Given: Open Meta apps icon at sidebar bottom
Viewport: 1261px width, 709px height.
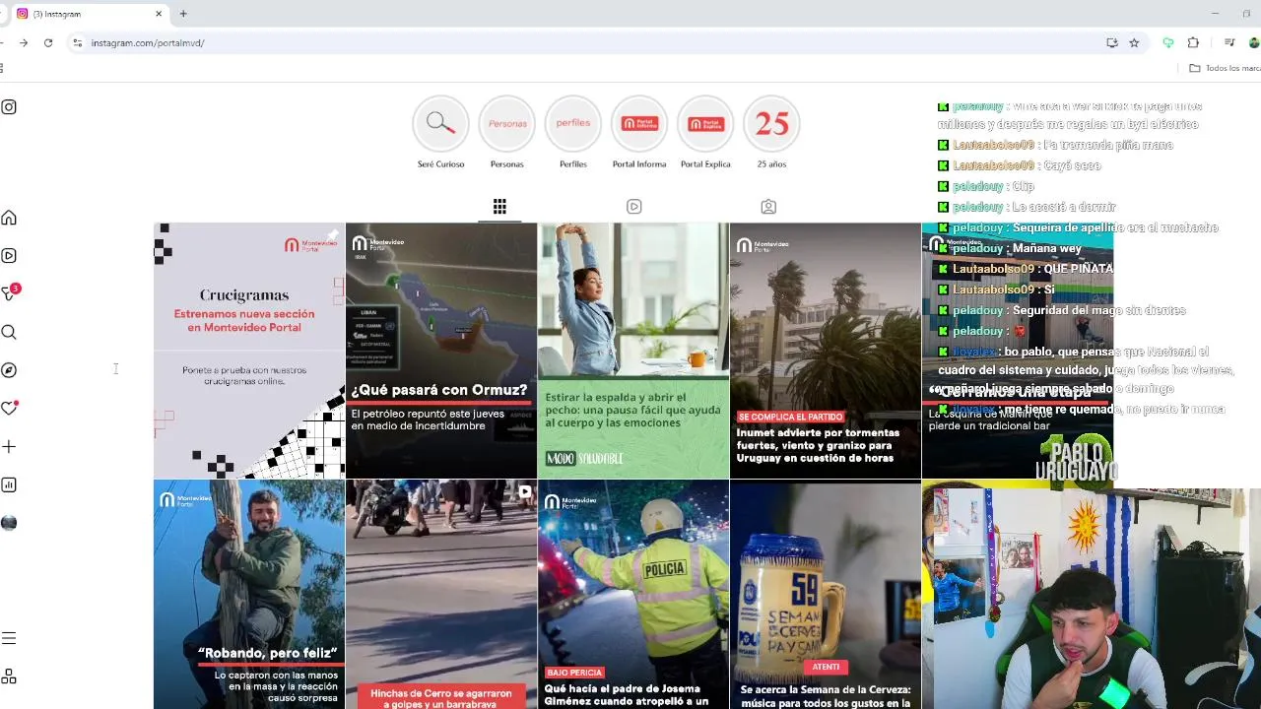Looking at the screenshot, I should point(9,677).
